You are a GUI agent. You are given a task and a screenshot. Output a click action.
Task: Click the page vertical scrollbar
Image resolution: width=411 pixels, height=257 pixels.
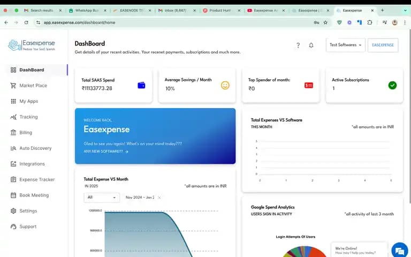[409, 116]
